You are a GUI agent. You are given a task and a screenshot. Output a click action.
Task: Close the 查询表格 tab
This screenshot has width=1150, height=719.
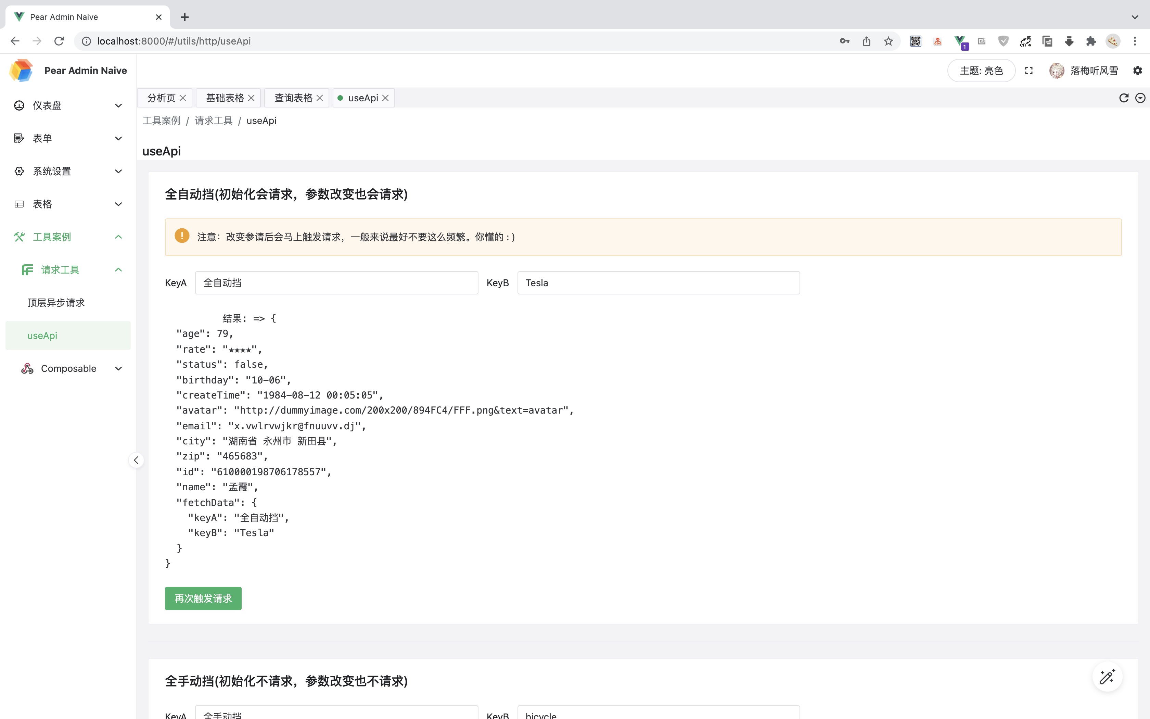click(x=320, y=98)
